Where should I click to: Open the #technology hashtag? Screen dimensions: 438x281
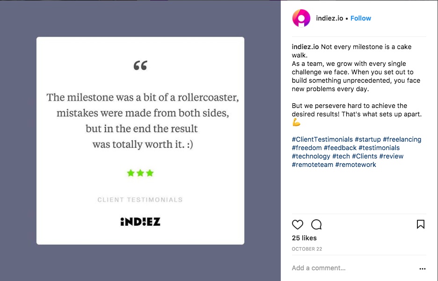[311, 156]
